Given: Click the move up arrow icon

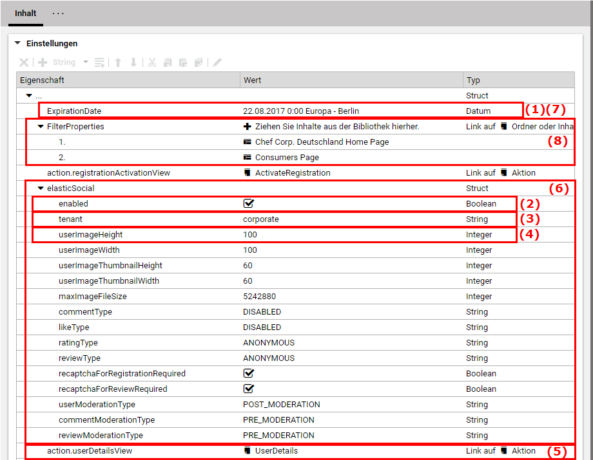Looking at the screenshot, I should point(118,62).
